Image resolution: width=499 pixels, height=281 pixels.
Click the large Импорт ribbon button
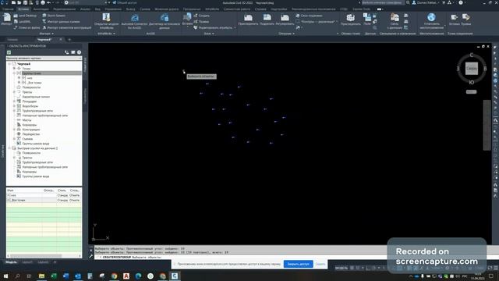pyautogui.click(x=6, y=19)
